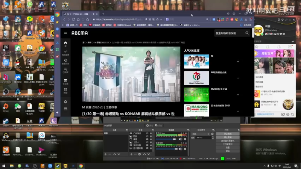Open the 百度一下 bookmark
Screen dimensions: 301x169
72,25
